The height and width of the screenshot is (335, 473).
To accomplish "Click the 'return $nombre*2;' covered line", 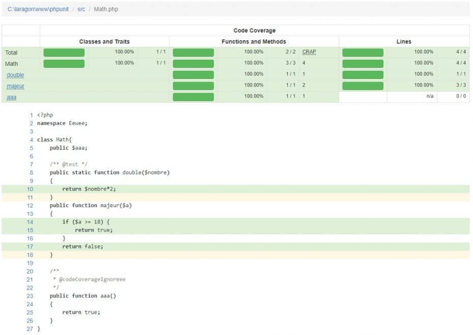I will pos(89,189).
